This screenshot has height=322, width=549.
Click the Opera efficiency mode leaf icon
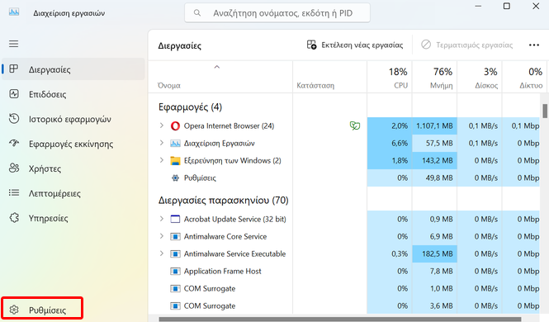point(355,125)
